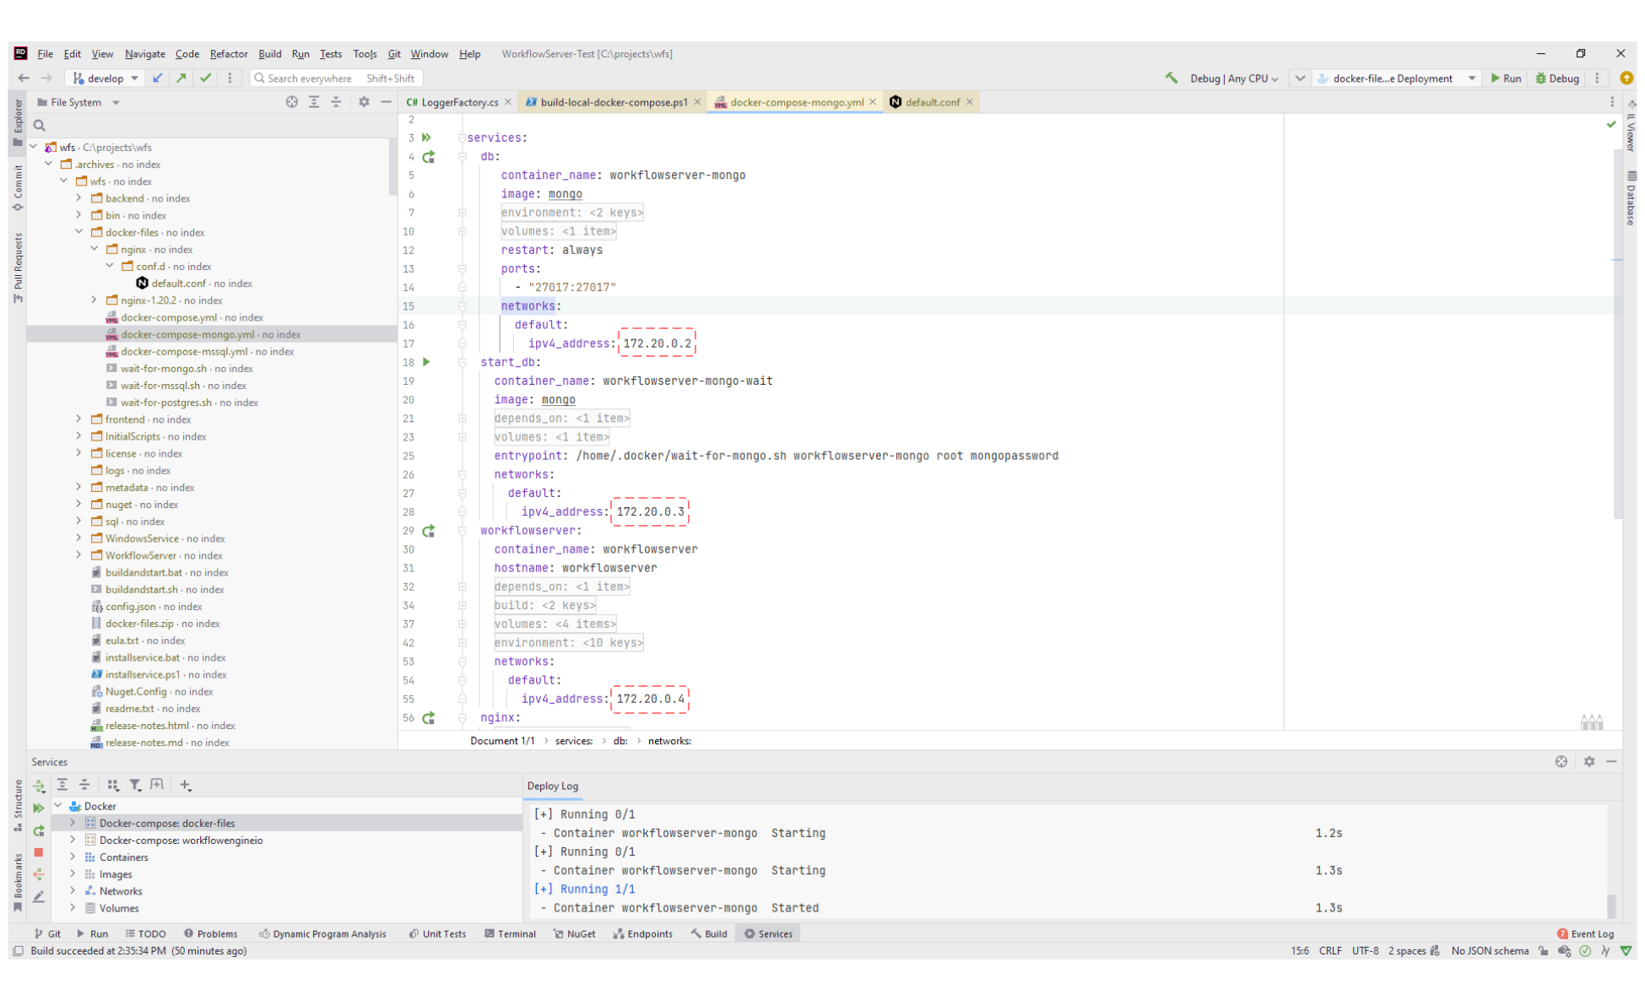Toggle the Explorer tool window
This screenshot has width=1645, height=1000.
click(x=18, y=122)
